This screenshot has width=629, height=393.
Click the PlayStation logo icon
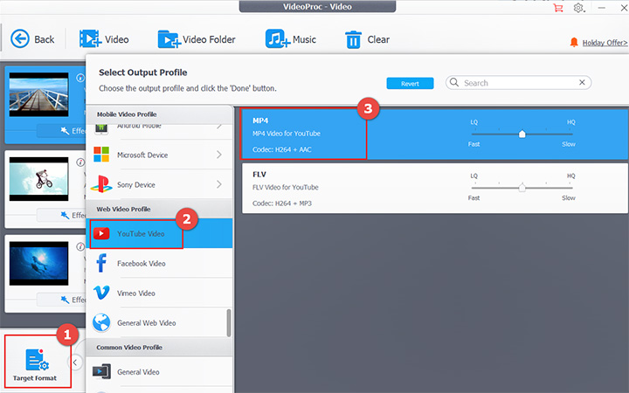coord(101,184)
